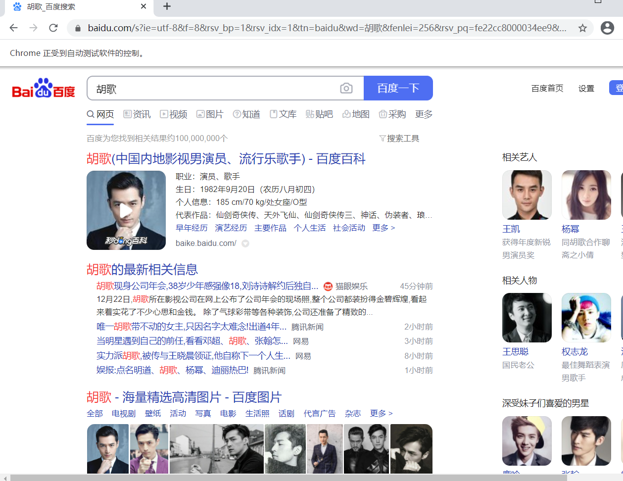623x481 pixels.
Task: Switch to 采购 tab
Action: (x=392, y=114)
